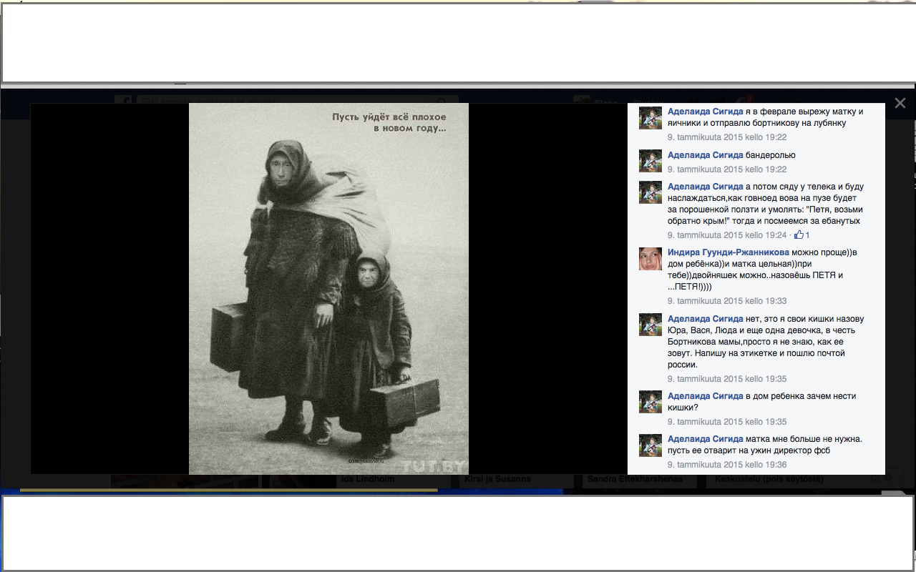Click the avatar beside the 19:36 comment
This screenshot has width=916, height=572.
point(650,445)
